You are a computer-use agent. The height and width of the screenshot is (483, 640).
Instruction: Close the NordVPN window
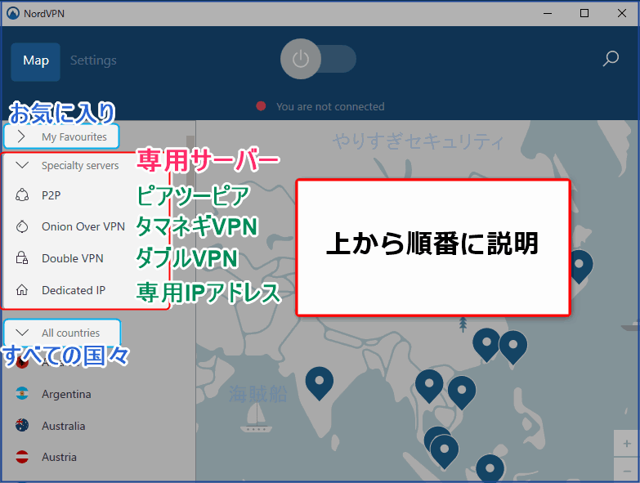(x=622, y=13)
